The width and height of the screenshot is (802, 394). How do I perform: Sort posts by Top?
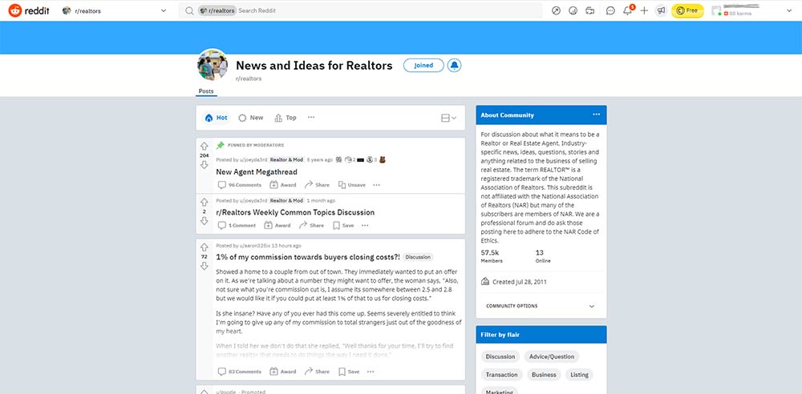[285, 118]
